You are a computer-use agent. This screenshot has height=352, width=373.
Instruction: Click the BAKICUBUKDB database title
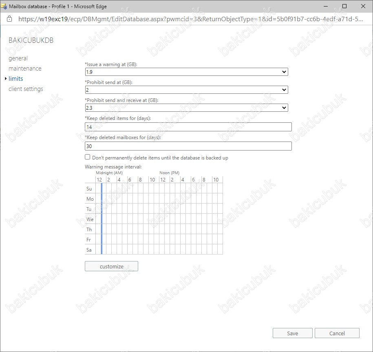coord(31,40)
